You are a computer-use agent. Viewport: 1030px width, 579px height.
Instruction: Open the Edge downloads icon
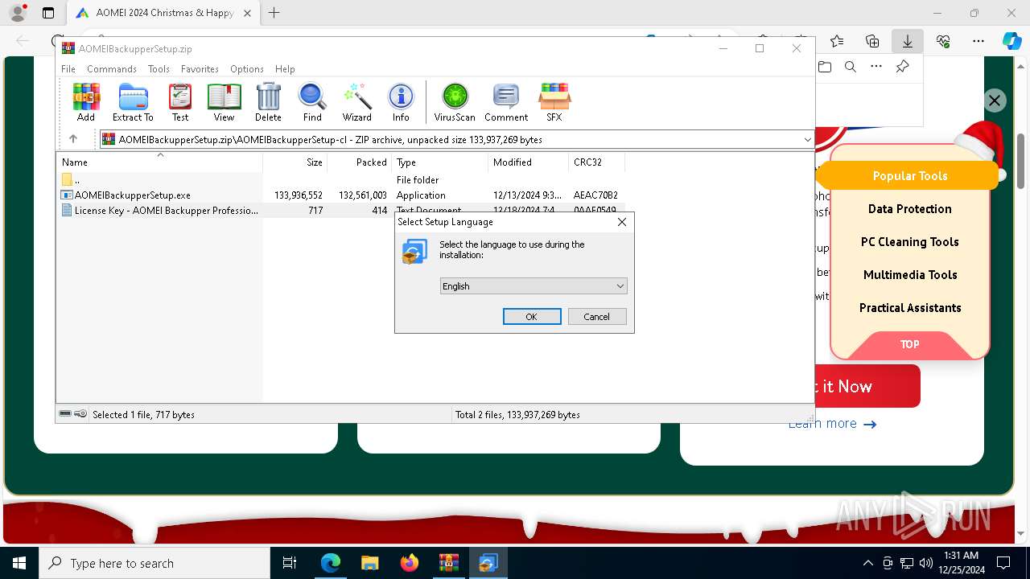point(907,41)
